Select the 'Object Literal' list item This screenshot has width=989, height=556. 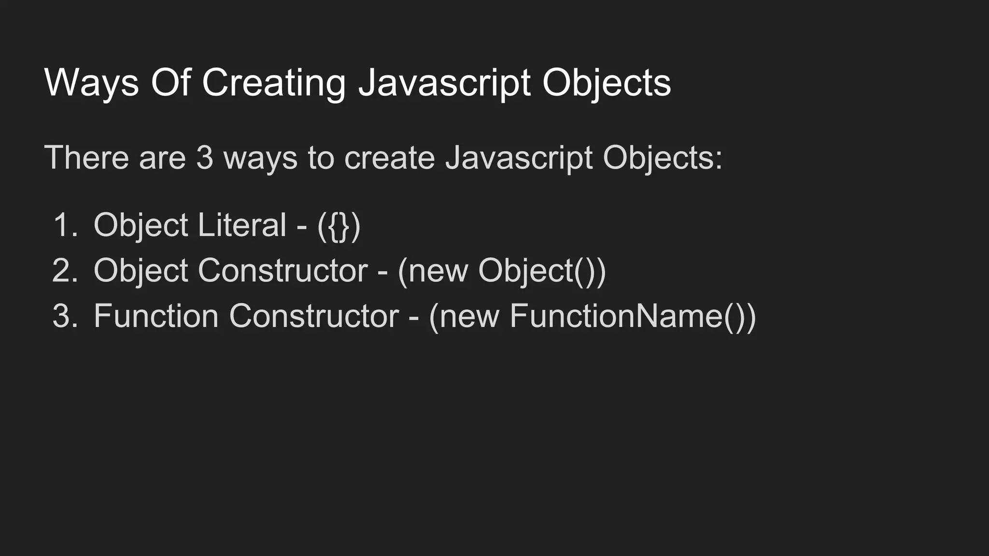coord(207,225)
